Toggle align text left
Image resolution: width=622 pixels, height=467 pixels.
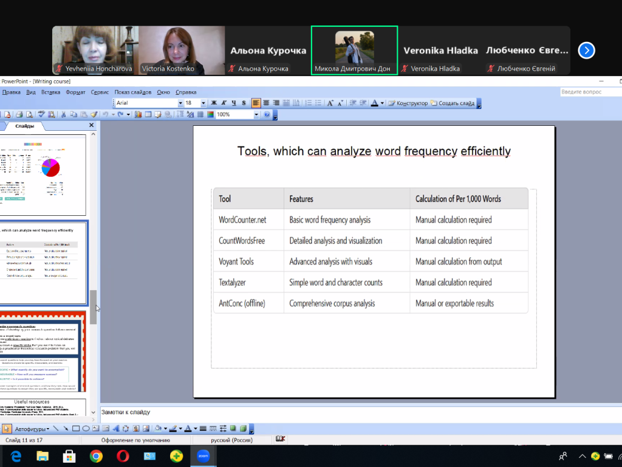256,103
